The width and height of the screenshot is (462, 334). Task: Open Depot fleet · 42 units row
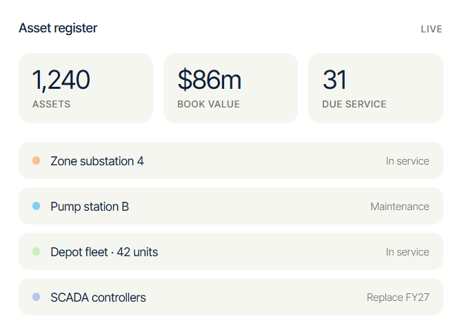click(231, 251)
